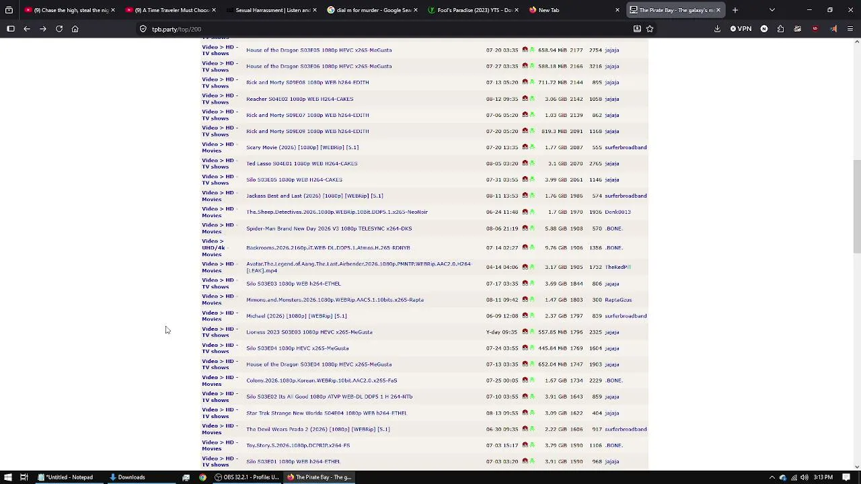Open Chrome from the taskbar
This screenshot has width=861, height=484.
pos(202,477)
